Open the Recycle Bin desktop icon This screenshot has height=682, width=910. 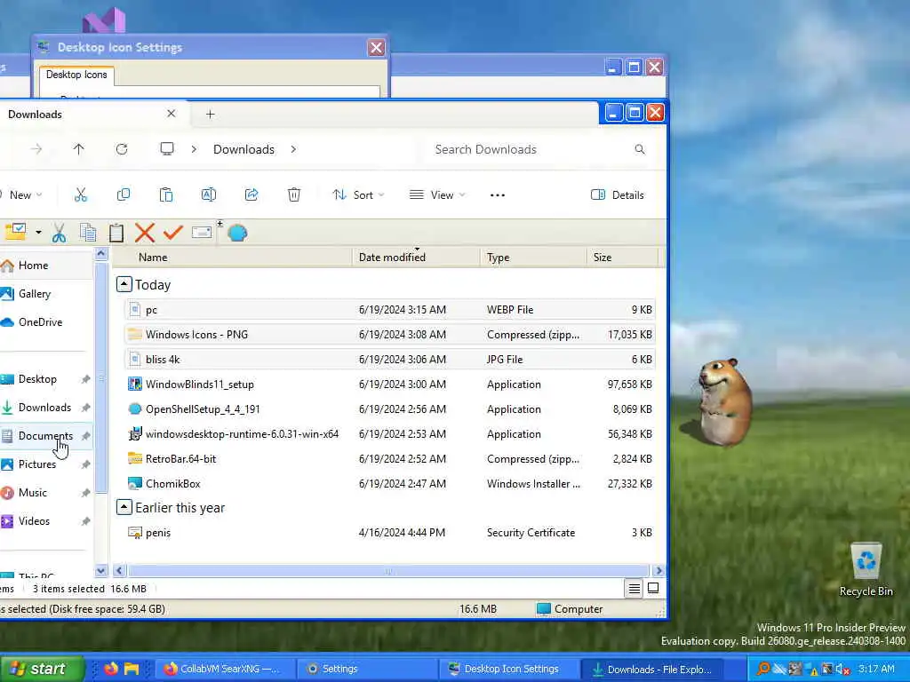pyautogui.click(x=866, y=569)
